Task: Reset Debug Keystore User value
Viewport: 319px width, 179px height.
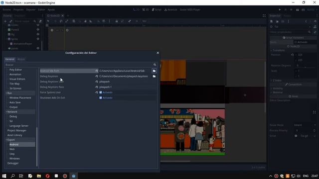Action: tap(97, 82)
